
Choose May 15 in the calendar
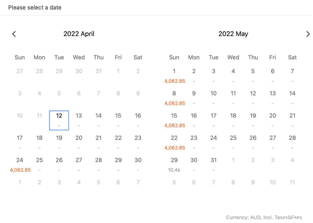(174, 120)
